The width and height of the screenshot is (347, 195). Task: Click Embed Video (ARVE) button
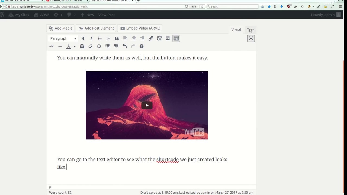[140, 28]
